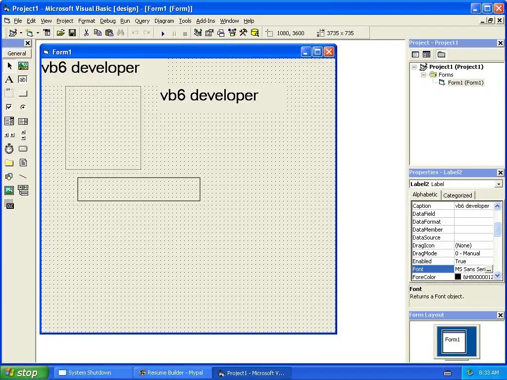507x380 pixels.
Task: Open Form Layout Window toolbar icon
Action: [x=221, y=33]
